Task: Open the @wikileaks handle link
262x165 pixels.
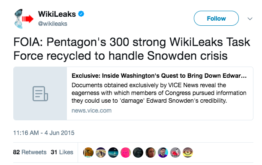Action: point(53,24)
